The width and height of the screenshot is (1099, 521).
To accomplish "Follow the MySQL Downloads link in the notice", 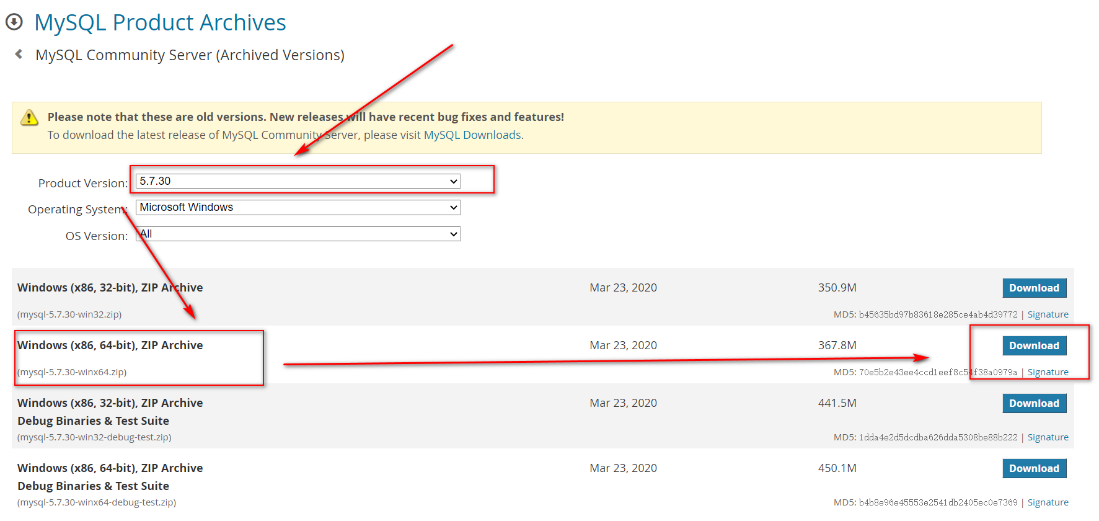I will pos(472,135).
